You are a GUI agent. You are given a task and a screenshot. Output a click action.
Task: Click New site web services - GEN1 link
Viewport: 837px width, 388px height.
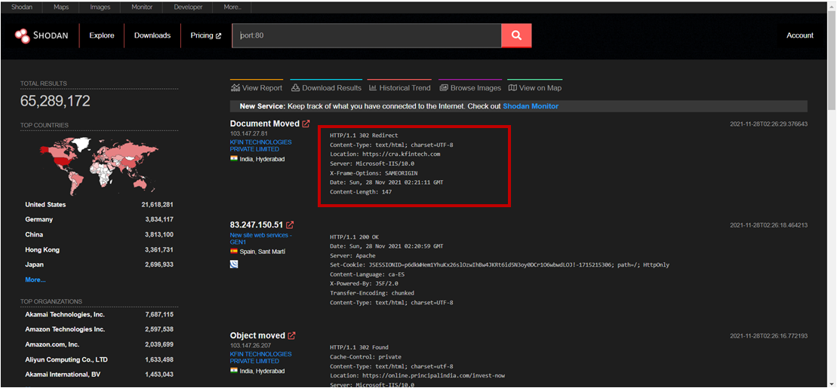(261, 238)
